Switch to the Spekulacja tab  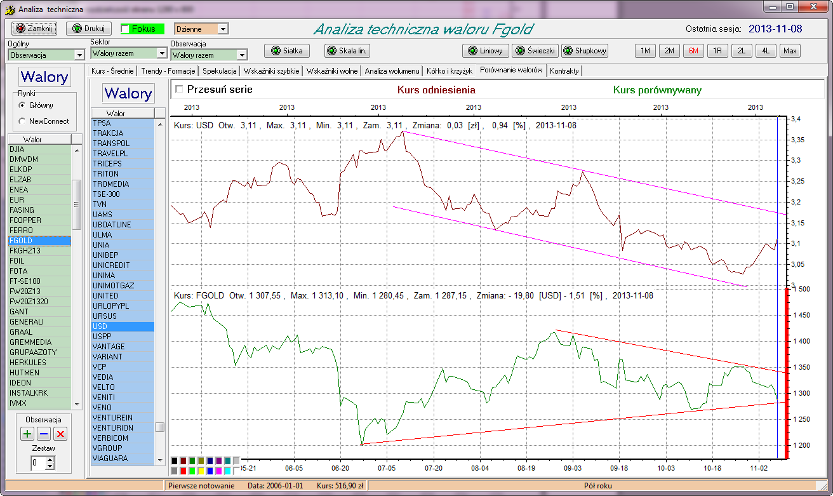(220, 71)
